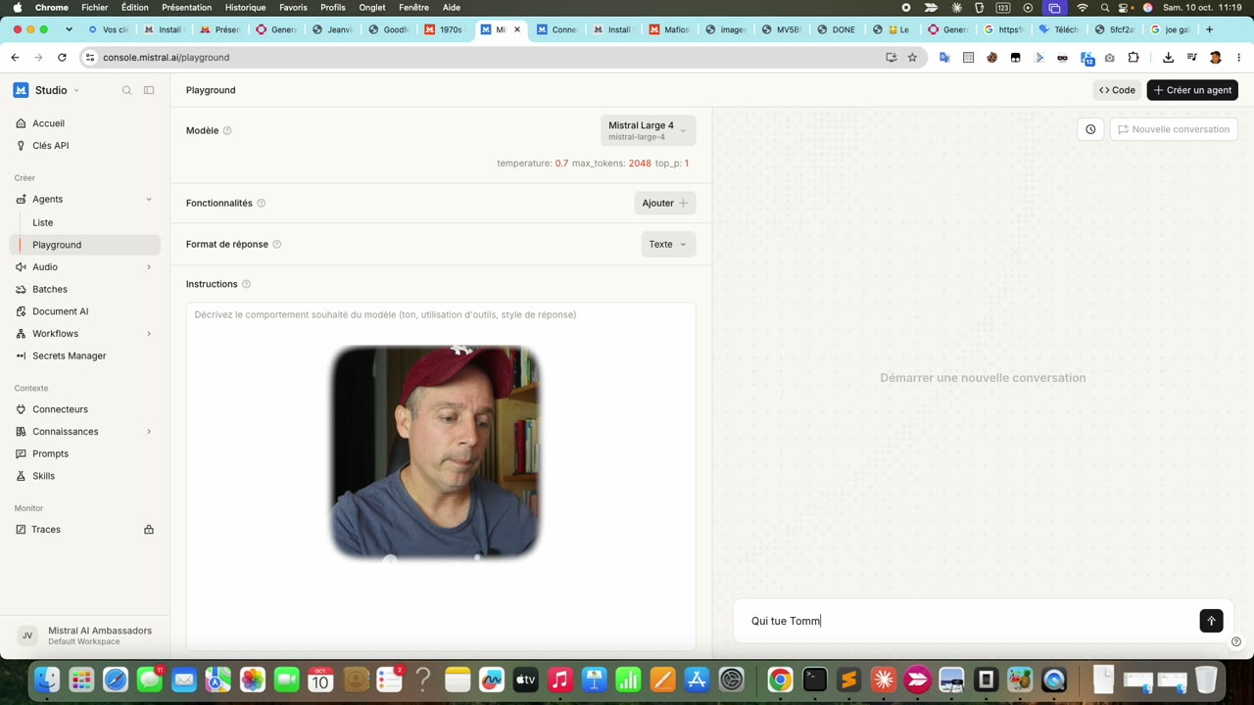The height and width of the screenshot is (705, 1254).
Task: Open the conversation history clock icon
Action: pos(1090,129)
